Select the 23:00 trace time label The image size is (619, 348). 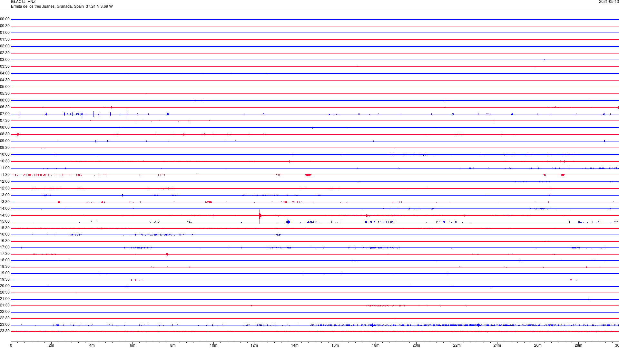(x=5, y=325)
